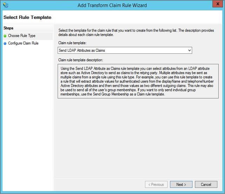
Task: Click the wizard icon in the title bar
Action: [5, 5]
